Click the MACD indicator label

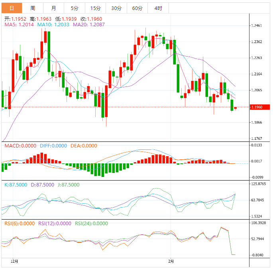click(x=20, y=146)
